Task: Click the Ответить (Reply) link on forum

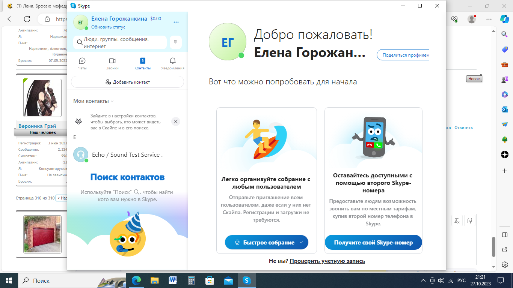Action: click(463, 127)
